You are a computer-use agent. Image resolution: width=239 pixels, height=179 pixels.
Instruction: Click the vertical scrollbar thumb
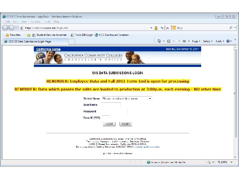coord(235,93)
